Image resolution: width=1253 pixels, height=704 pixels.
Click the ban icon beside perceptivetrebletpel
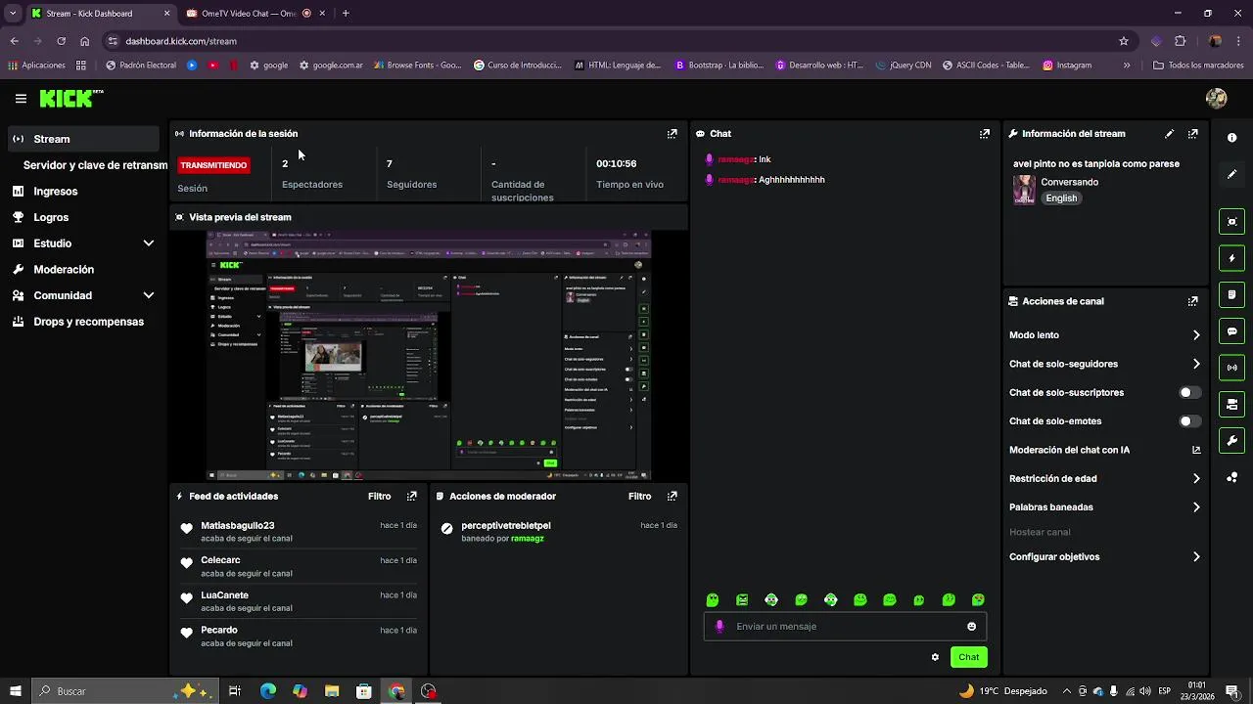click(x=446, y=529)
